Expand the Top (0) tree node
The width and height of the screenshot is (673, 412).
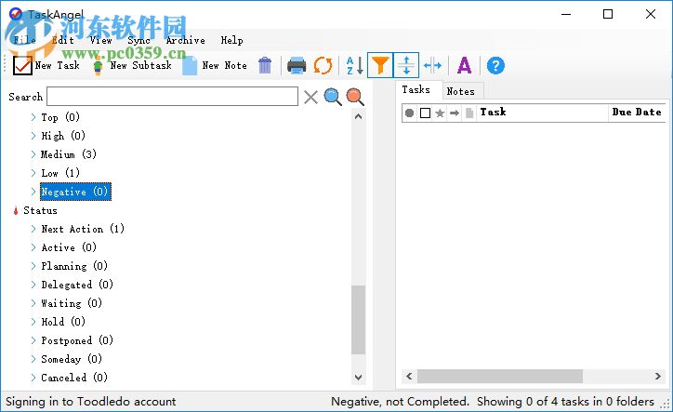33,117
